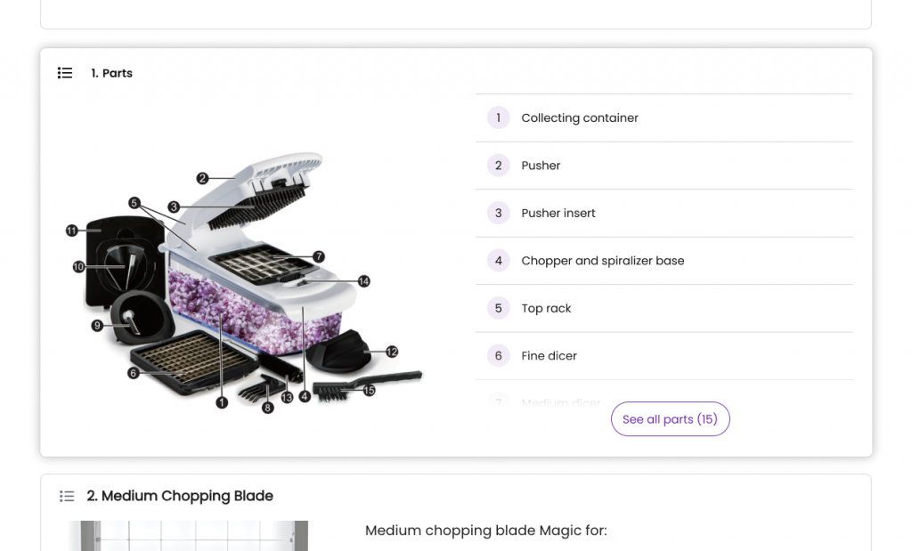This screenshot has height=551, width=912.
Task: Open the See all parts (15) button
Action: (670, 419)
